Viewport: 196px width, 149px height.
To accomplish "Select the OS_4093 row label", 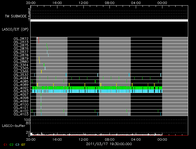I will click(21, 91).
